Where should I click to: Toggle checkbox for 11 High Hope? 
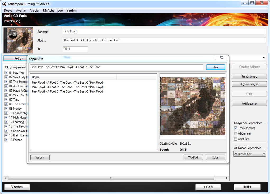6,118
